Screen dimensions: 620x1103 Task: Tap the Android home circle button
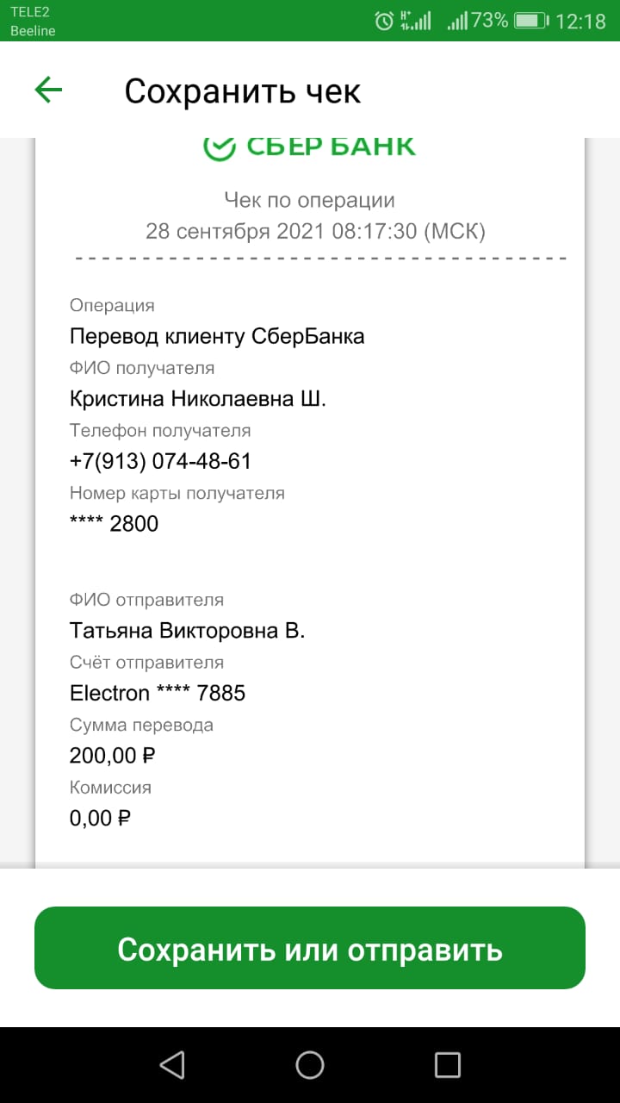(310, 1065)
